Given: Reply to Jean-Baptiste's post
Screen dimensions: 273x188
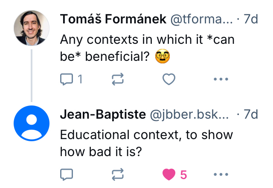Looking at the screenshot, I should (67, 174).
